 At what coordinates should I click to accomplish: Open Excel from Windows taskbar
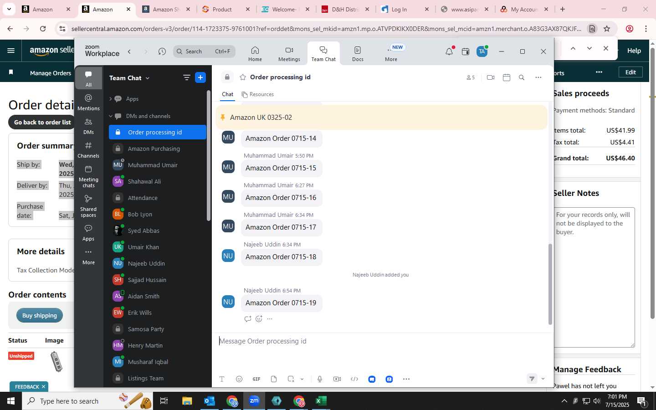point(321,401)
